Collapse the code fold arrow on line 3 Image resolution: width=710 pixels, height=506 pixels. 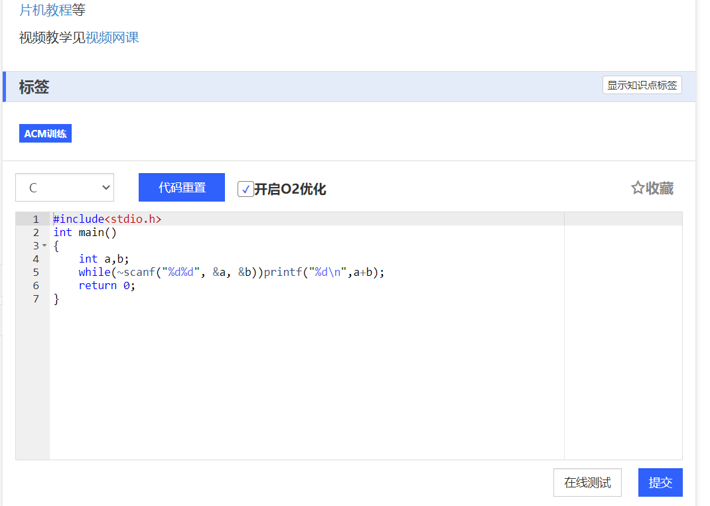coord(44,246)
